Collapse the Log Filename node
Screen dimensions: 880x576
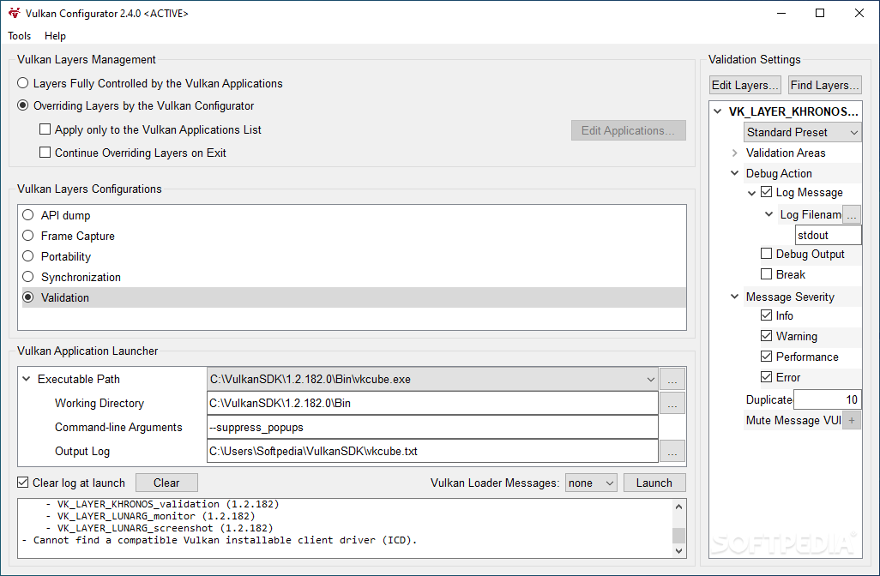[768, 214]
